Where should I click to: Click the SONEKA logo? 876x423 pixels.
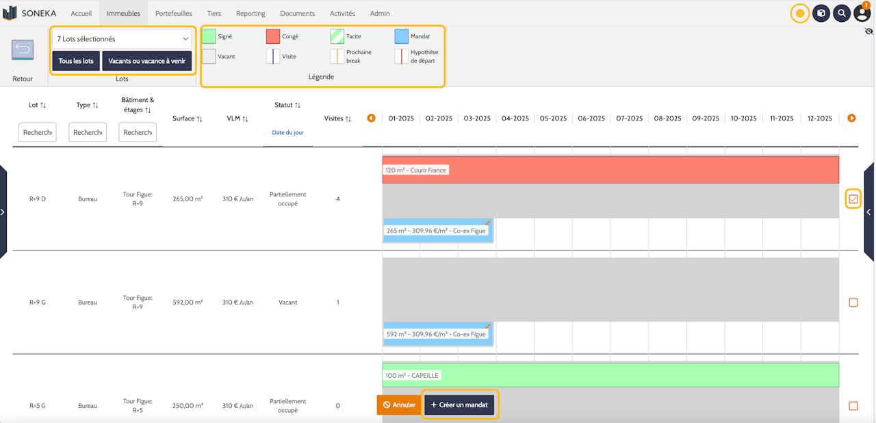(x=30, y=13)
